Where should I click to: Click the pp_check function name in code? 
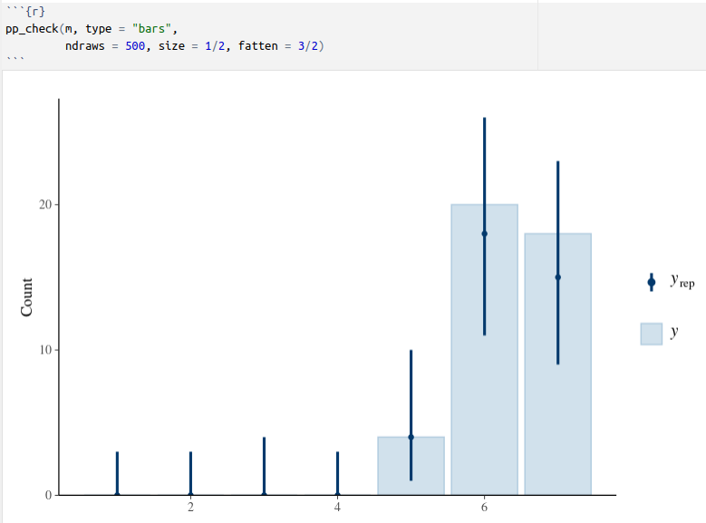32,29
